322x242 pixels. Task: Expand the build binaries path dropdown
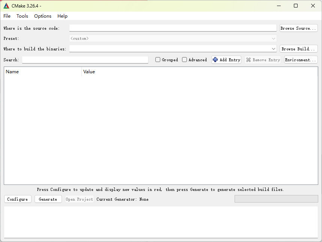[274, 48]
